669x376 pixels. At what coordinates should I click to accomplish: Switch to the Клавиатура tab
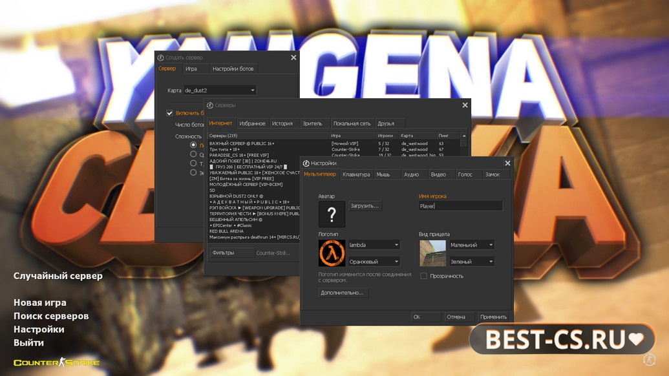(357, 174)
